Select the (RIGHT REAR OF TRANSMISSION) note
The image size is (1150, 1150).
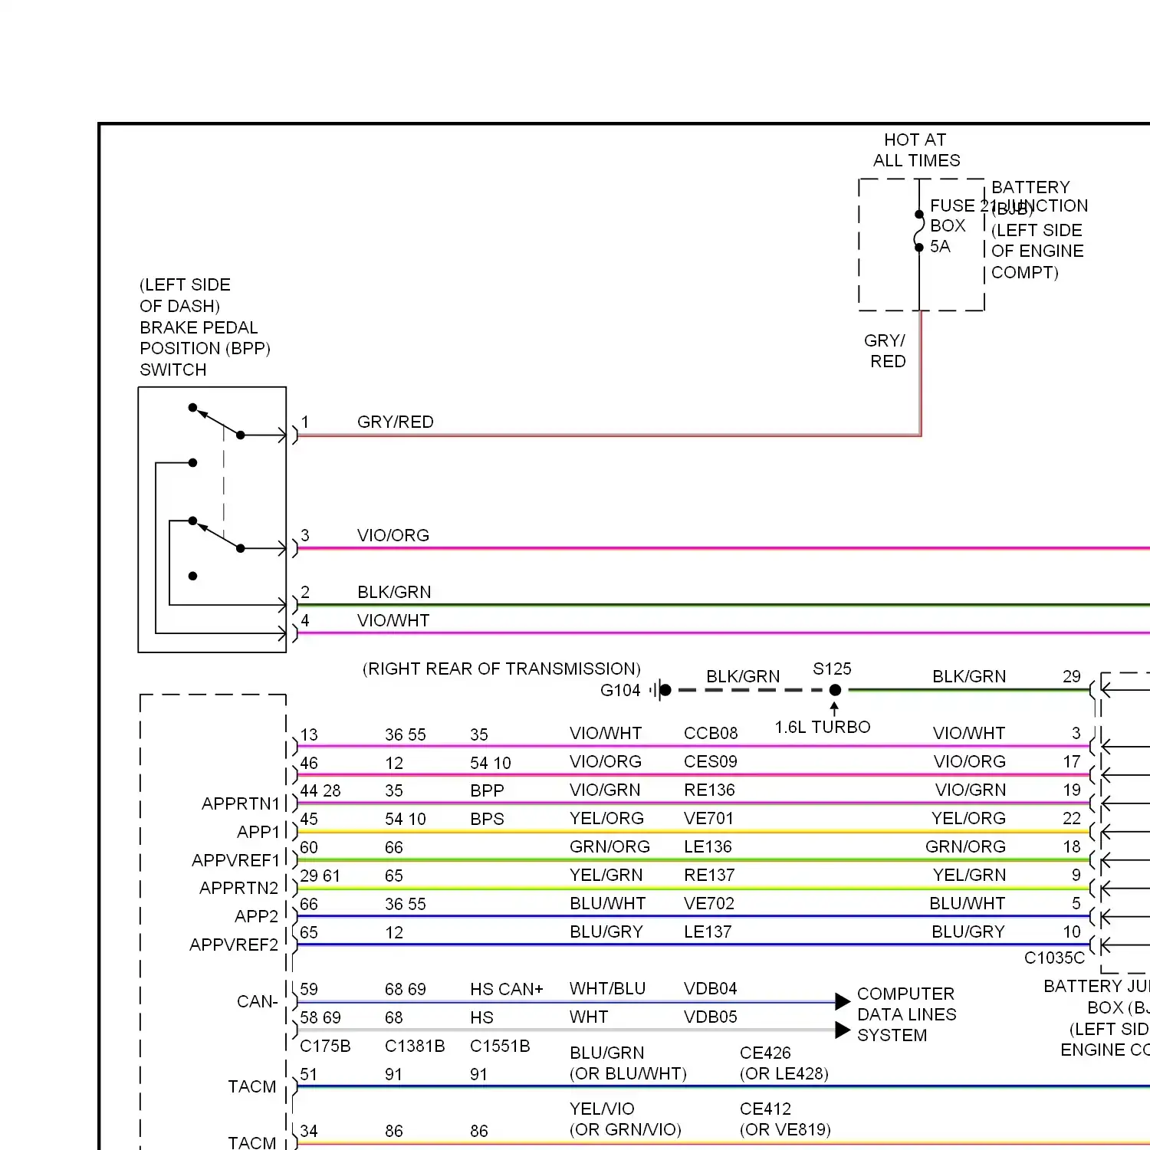[501, 669]
